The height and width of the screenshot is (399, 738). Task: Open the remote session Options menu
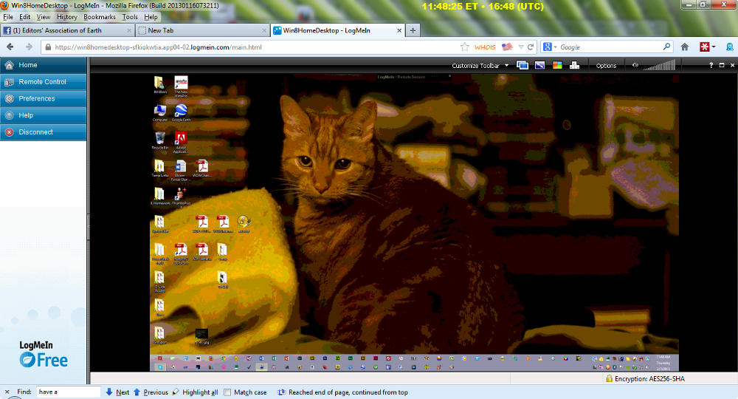coord(606,66)
